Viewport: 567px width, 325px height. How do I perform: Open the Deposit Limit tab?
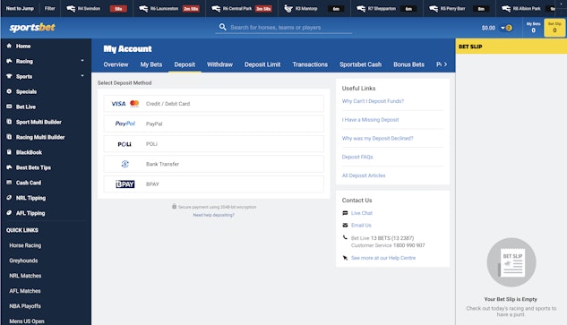point(262,64)
